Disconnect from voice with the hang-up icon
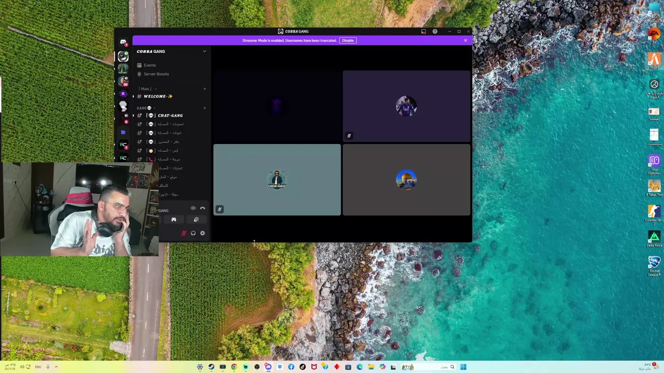The height and width of the screenshot is (373, 664). 202,208
